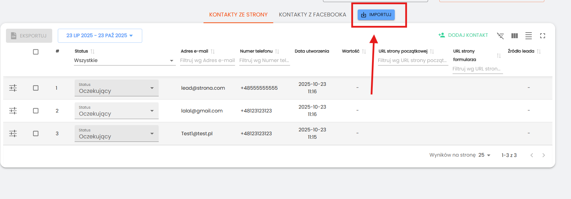Screen dimensions: 571x199
Task: Click the blue Importuj button
Action: (376, 15)
